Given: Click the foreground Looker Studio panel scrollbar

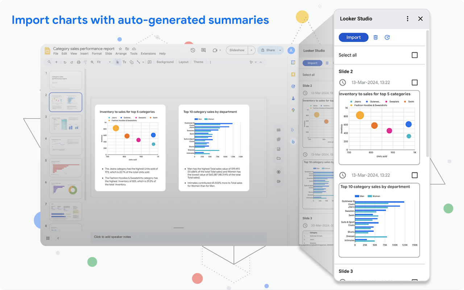Looking at the screenshot, I should [428, 94].
